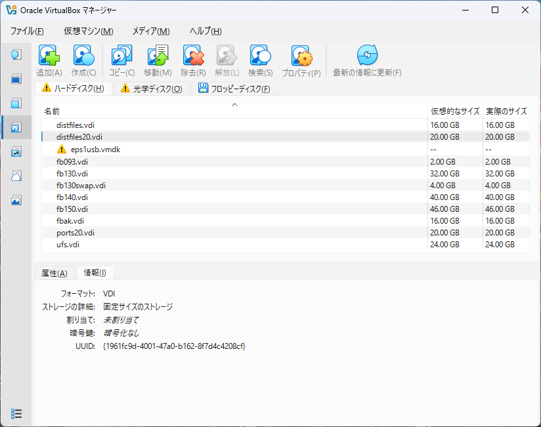The image size is (541, 427).
Task: Open the 属性(A) tab
Action: pyautogui.click(x=54, y=273)
